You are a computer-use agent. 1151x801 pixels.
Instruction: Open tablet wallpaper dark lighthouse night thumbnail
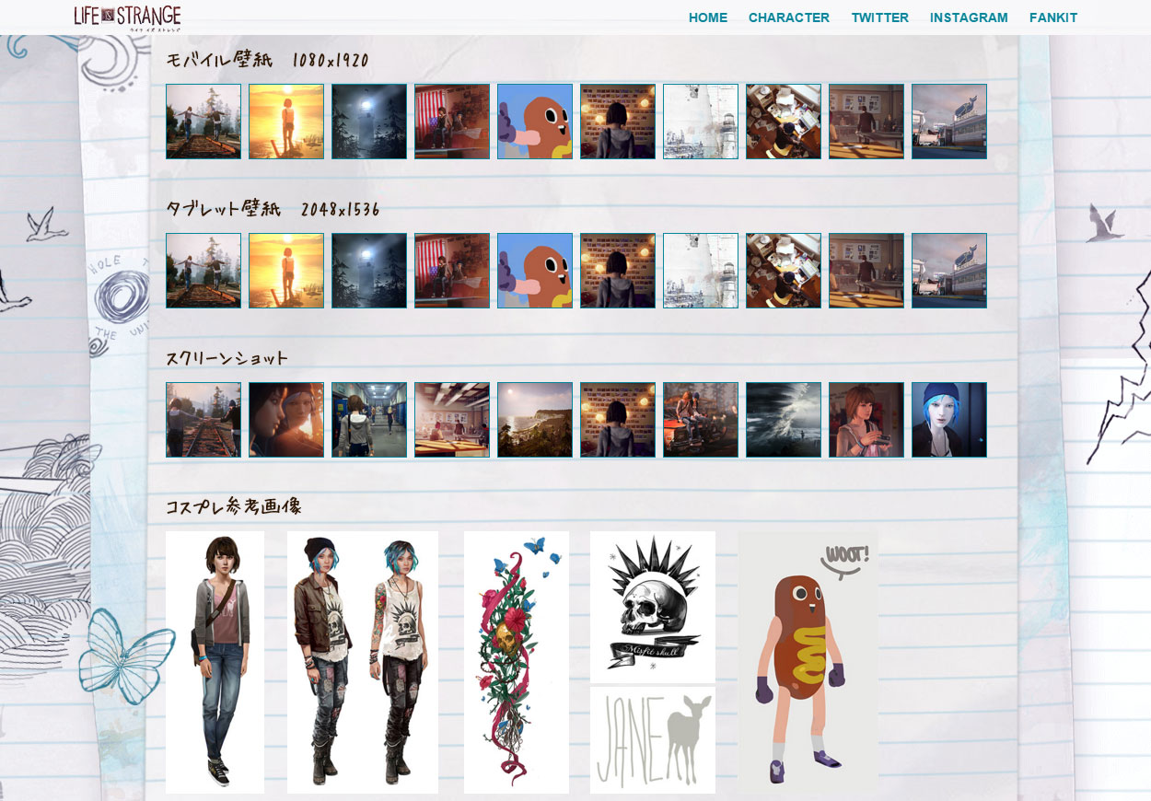tap(369, 271)
